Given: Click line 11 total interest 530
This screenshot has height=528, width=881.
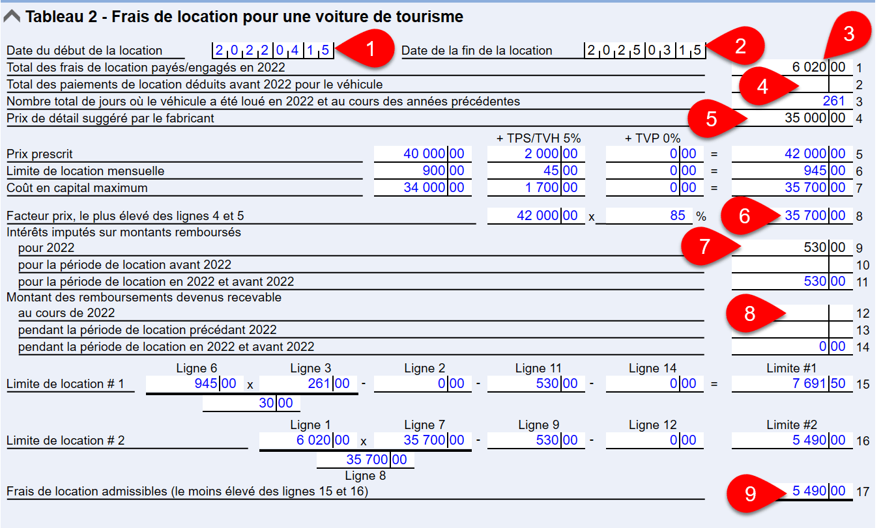Looking at the screenshot, I should 792,281.
